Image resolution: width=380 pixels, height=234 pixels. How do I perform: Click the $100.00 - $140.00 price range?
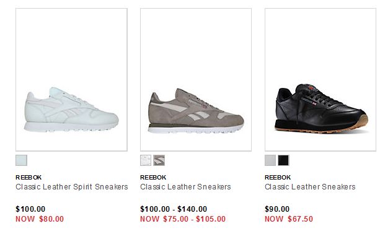pyautogui.click(x=174, y=209)
